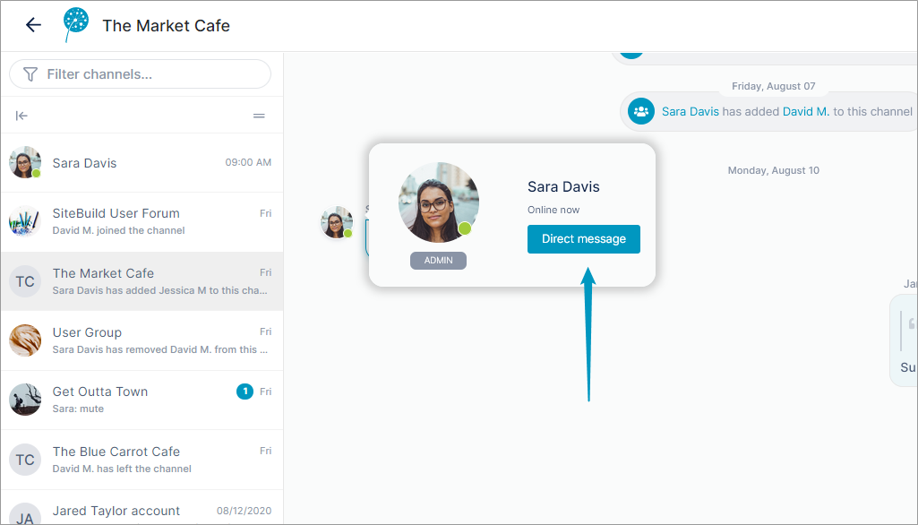Click the David M. link in the channel notification
The width and height of the screenshot is (918, 525).
click(805, 111)
